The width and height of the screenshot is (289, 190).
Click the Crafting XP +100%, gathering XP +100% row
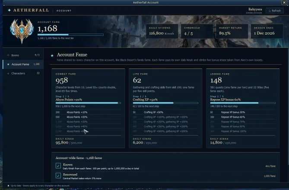coord(165,117)
